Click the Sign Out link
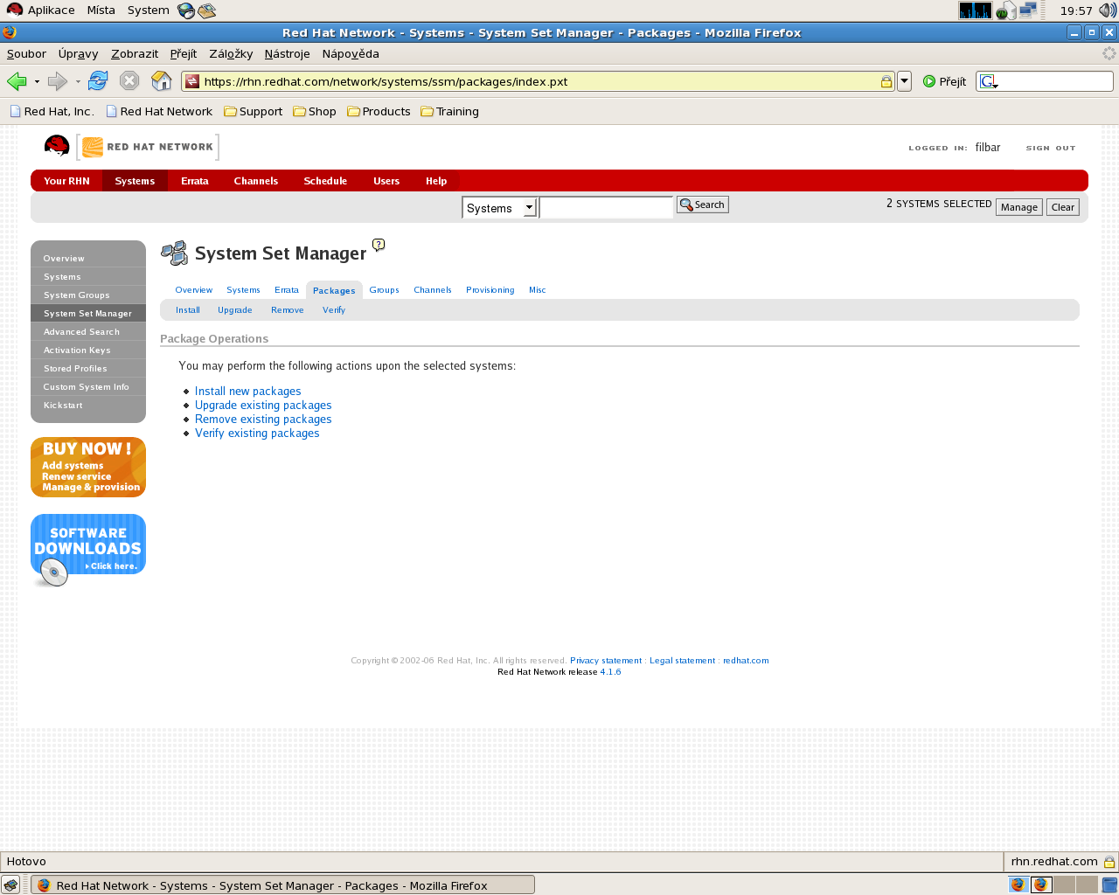The image size is (1119, 895). pyautogui.click(x=1051, y=148)
